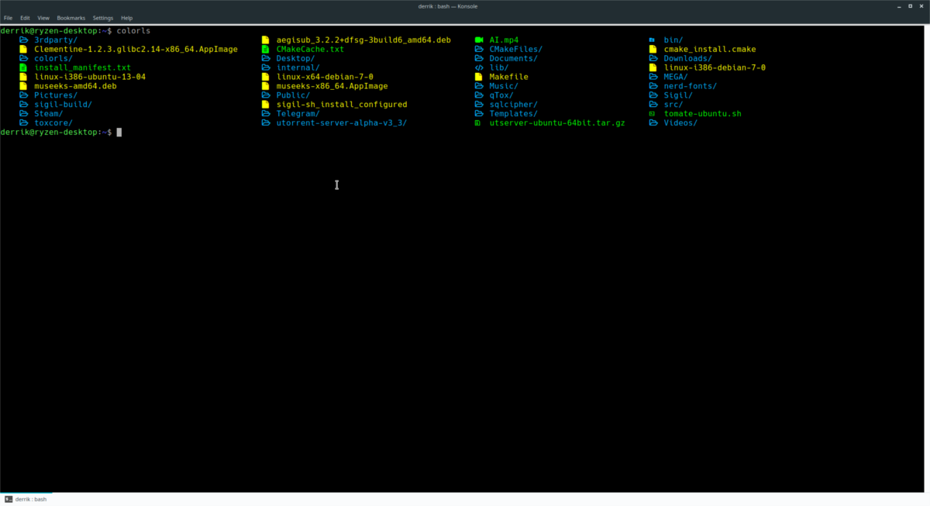This screenshot has height=506, width=930.
Task: Click the file icon beside Makefile
Action: [x=479, y=77]
